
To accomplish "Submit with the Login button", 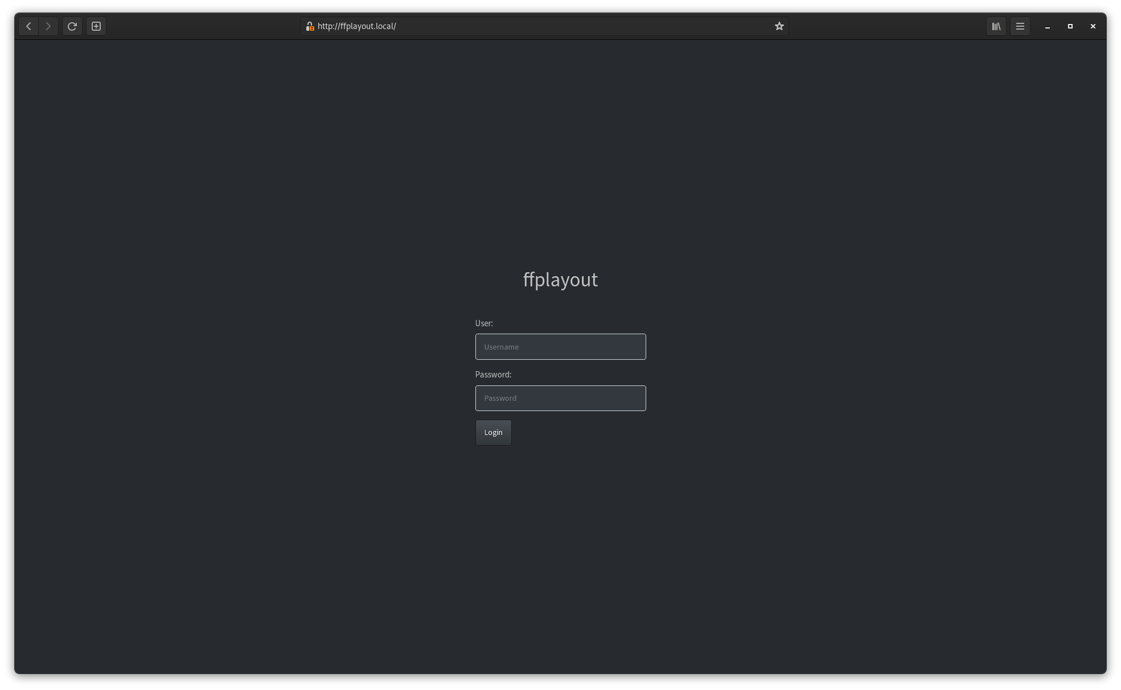I will 494,433.
